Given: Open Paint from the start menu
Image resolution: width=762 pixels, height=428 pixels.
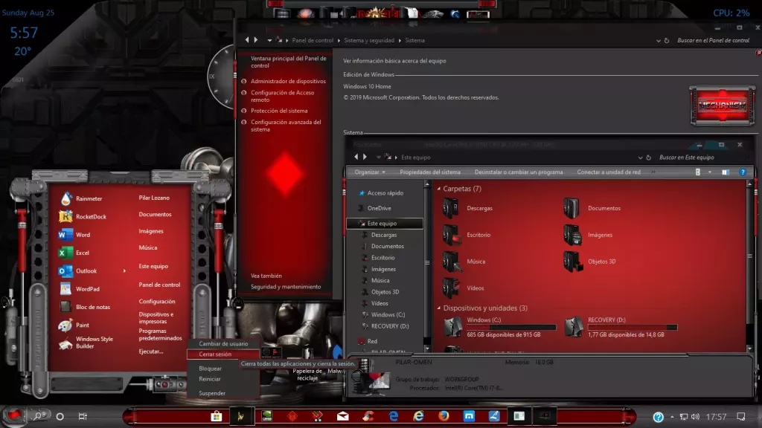Looking at the screenshot, I should [82, 325].
